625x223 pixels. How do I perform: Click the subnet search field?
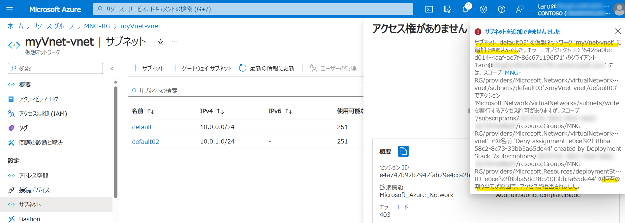pyautogui.click(x=246, y=91)
